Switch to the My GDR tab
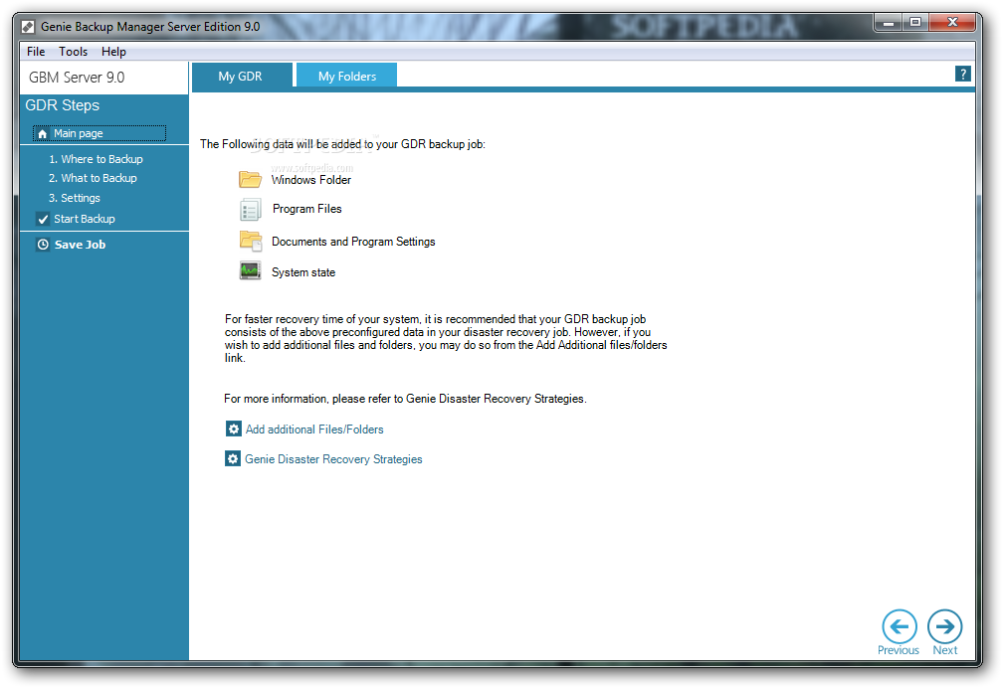The width and height of the screenshot is (1003, 688). 242,77
